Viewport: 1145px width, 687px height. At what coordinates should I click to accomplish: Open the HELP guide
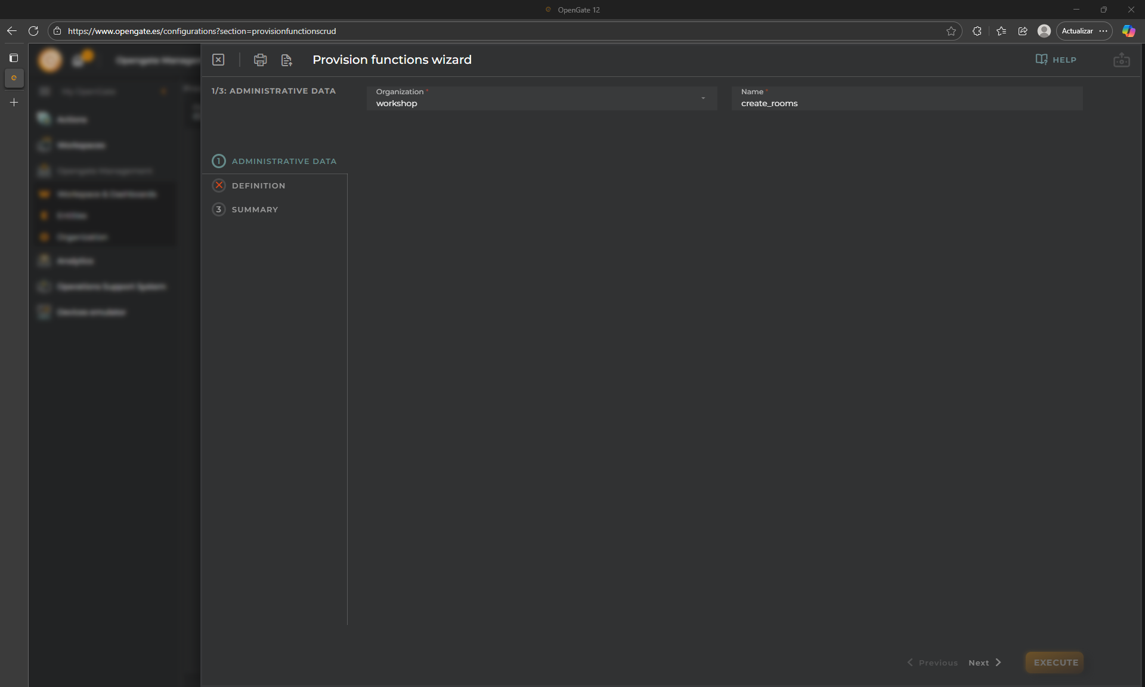coord(1056,60)
